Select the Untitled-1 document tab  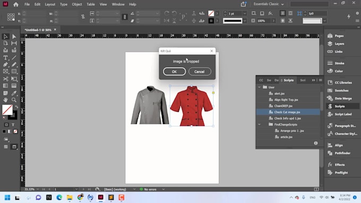pyautogui.click(x=38, y=30)
